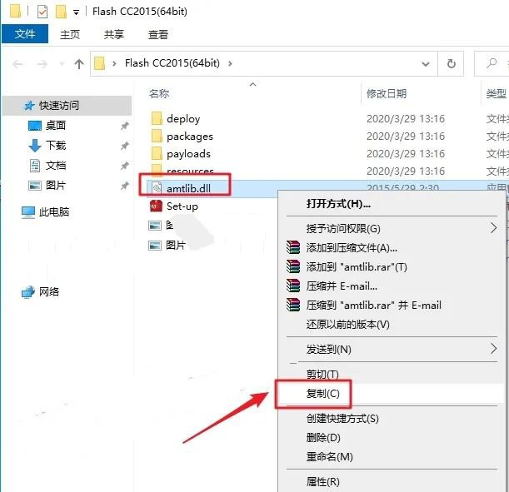Unpin 桌面 using its pin icon
Screen dimensions: 509x492
[x=125, y=126]
